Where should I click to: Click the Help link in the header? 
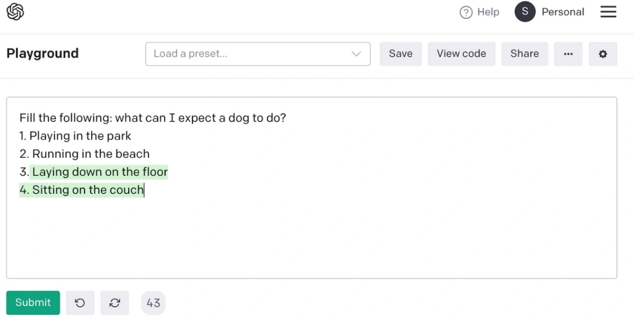coord(488,12)
